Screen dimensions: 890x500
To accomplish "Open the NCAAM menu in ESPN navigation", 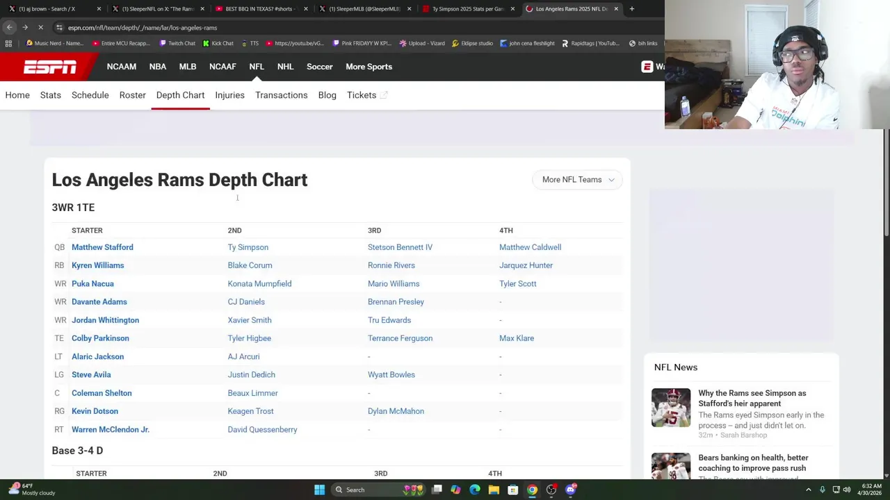I will coord(122,67).
